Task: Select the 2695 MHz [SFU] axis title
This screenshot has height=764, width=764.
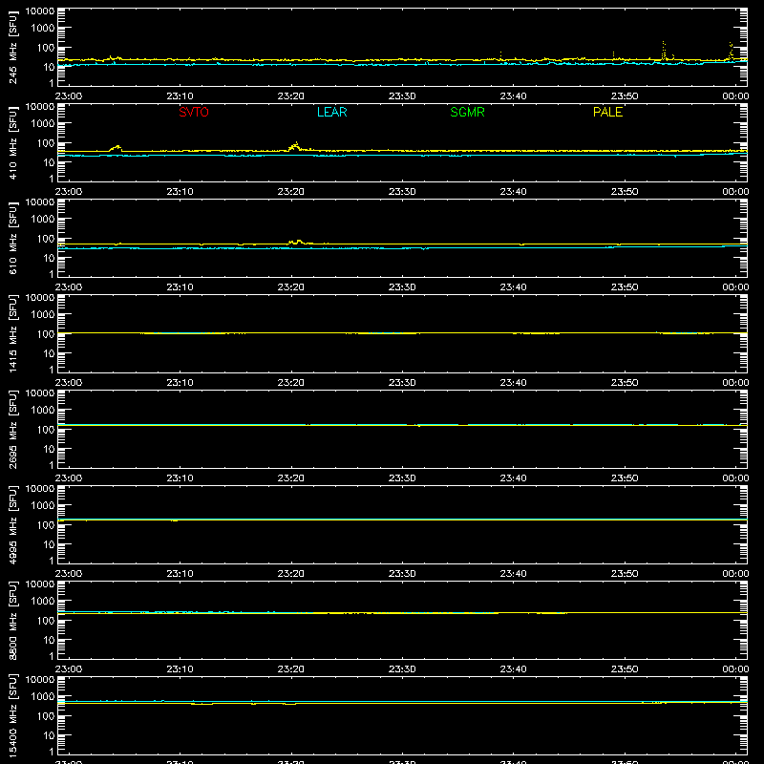Action: tap(12, 429)
